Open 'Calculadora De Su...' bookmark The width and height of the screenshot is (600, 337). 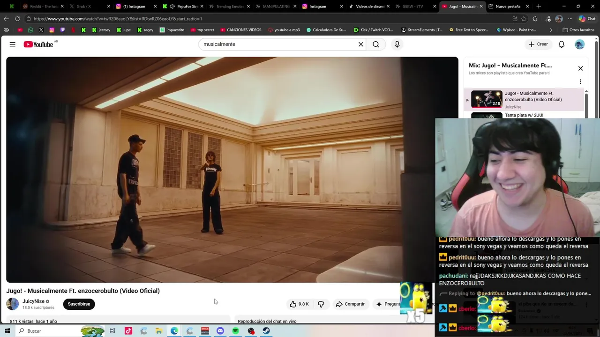326,30
